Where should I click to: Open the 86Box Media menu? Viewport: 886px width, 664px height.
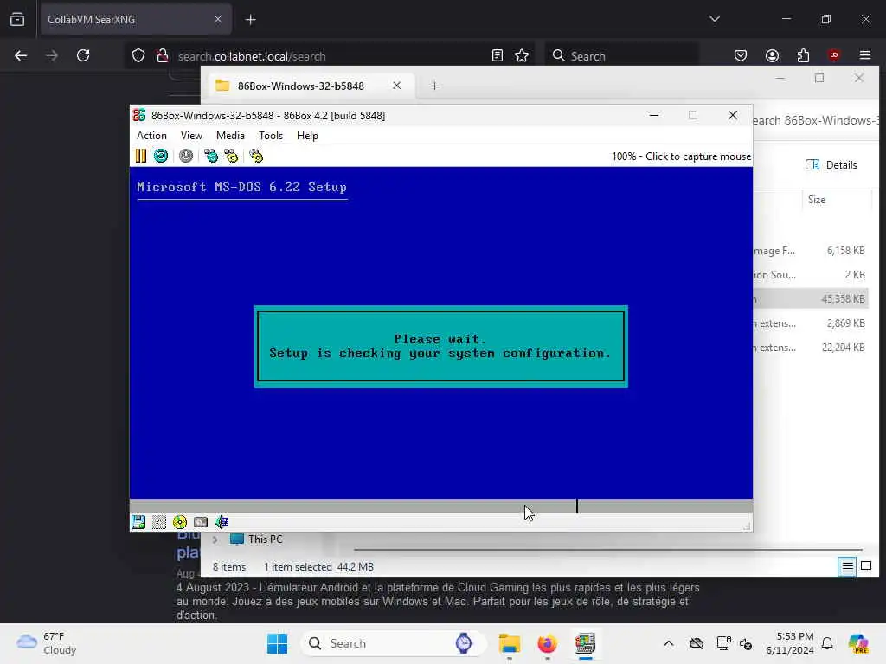pos(230,136)
